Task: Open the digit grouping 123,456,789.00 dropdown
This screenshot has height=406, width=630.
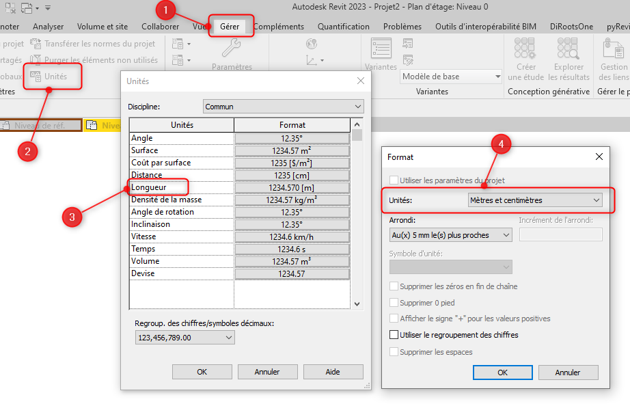Action: [185, 338]
